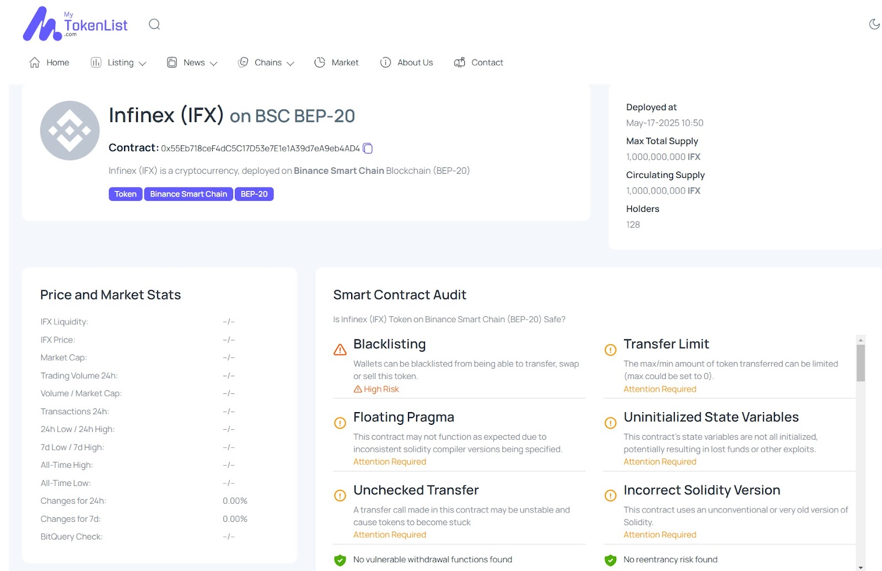The height and width of the screenshot is (571, 882).
Task: Click the Circulating Supply value
Action: 663,191
